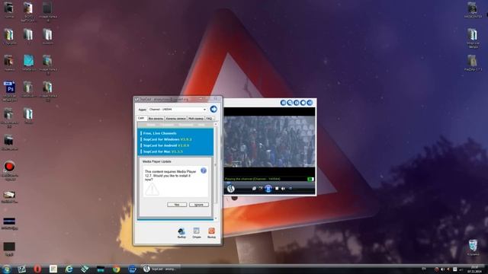Click Yes in Media Player Update prompt
Screen dimensions: 488x274
tap(177, 205)
